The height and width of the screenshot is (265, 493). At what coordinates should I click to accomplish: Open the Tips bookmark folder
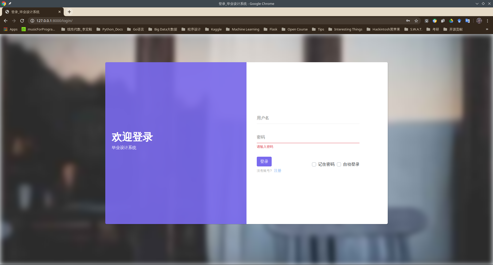click(318, 29)
